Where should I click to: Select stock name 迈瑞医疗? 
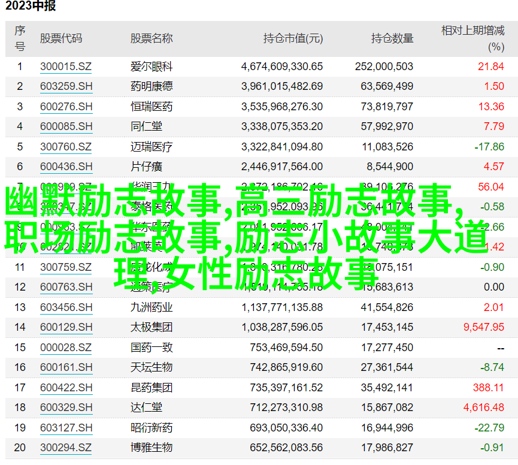coord(152,146)
